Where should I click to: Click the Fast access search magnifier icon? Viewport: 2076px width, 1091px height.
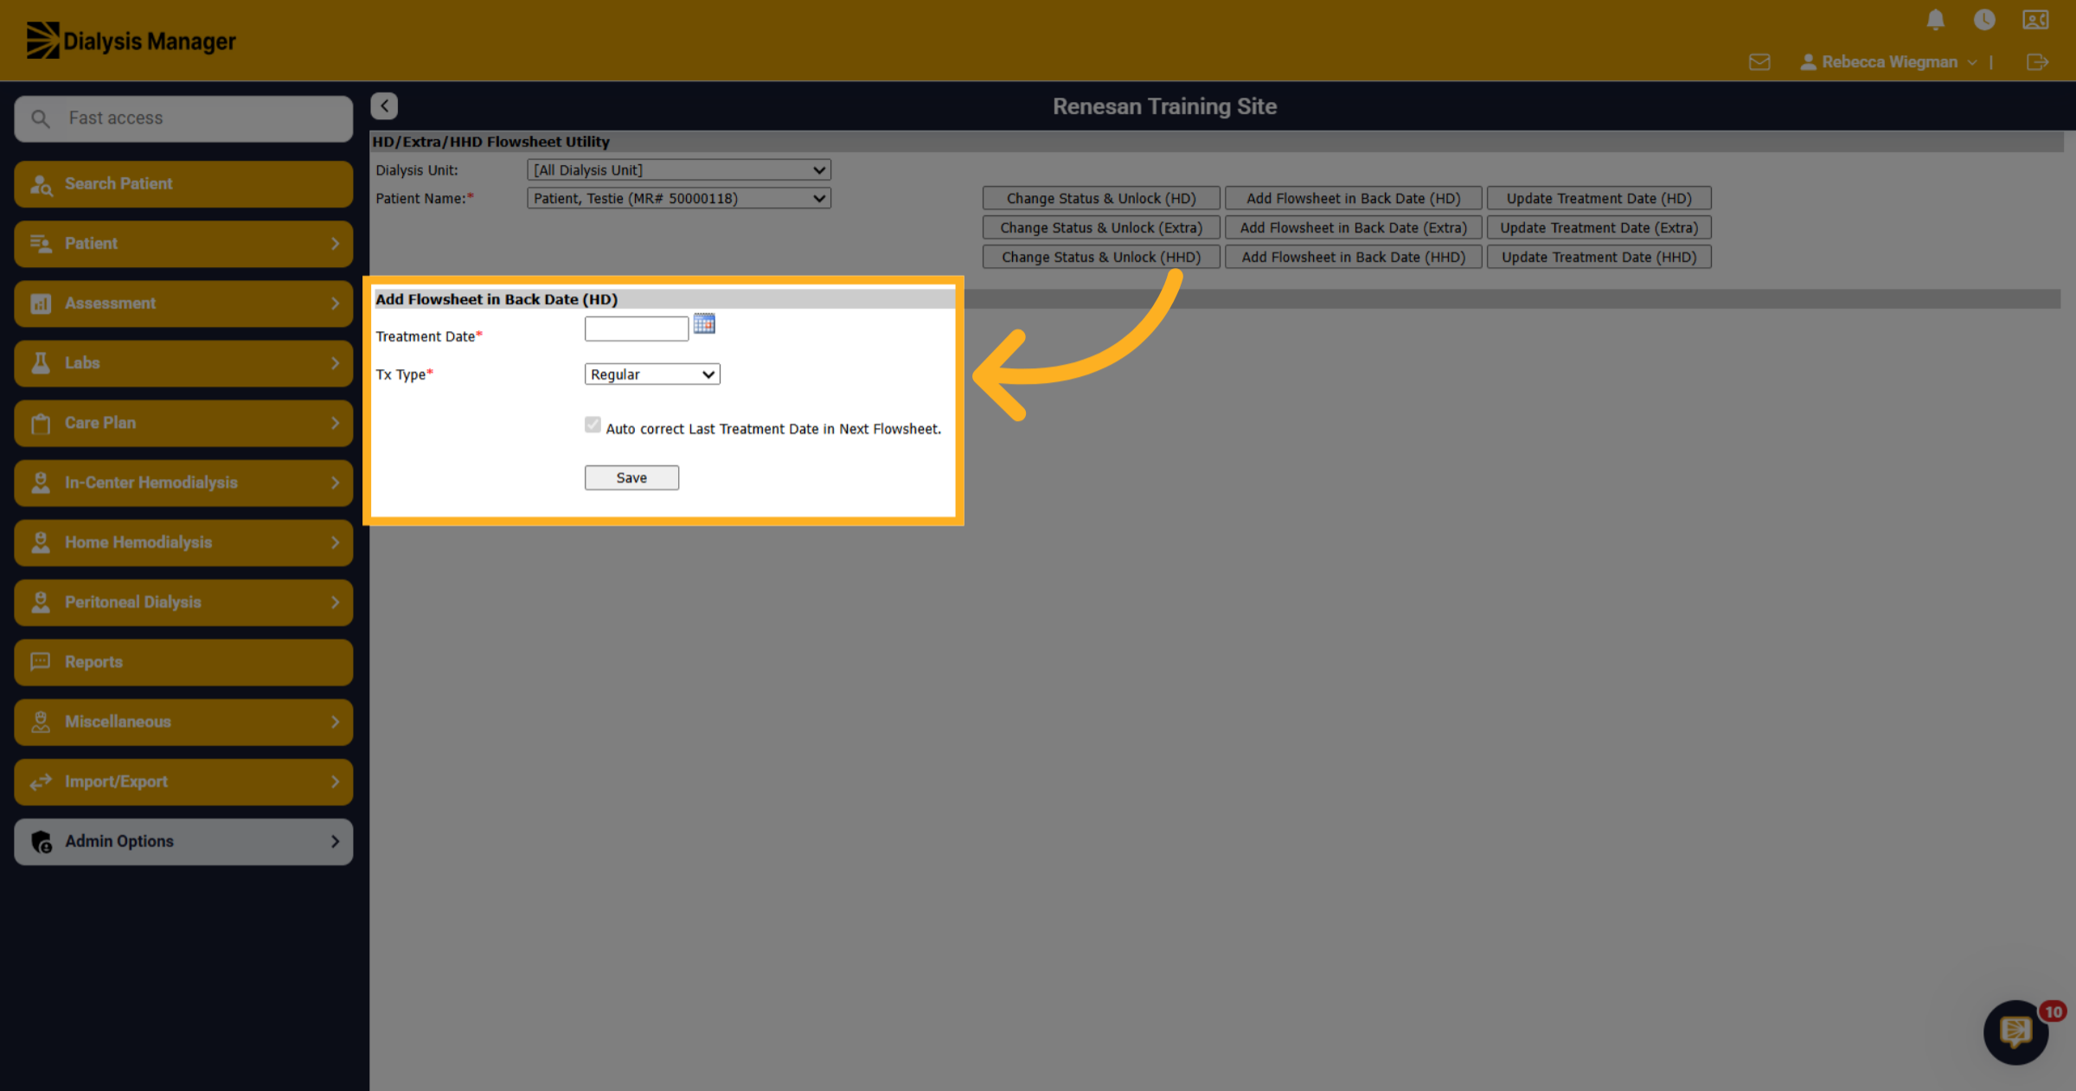click(x=41, y=118)
